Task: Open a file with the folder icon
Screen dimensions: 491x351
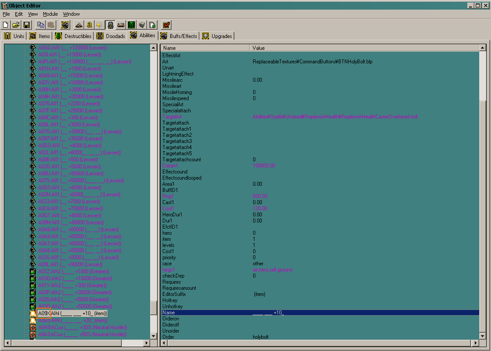Action: pyautogui.click(x=16, y=25)
